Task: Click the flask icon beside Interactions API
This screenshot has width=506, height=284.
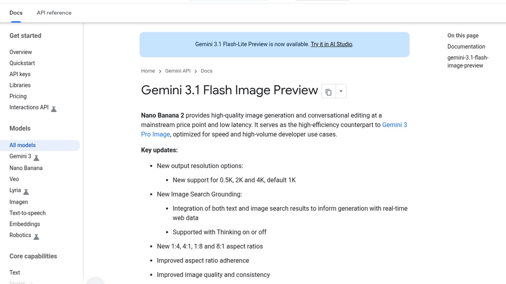Action: click(54, 109)
